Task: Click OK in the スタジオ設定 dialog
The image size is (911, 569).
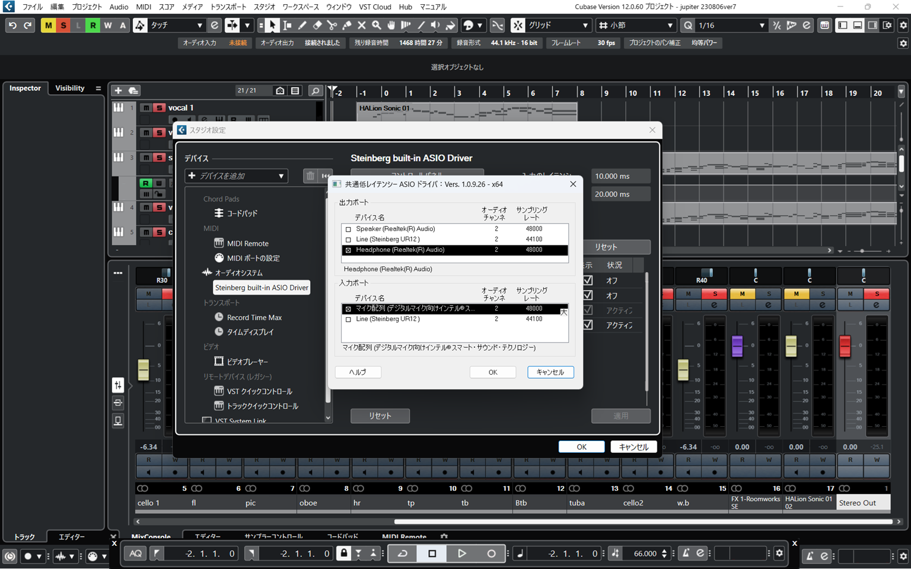Action: 581,447
